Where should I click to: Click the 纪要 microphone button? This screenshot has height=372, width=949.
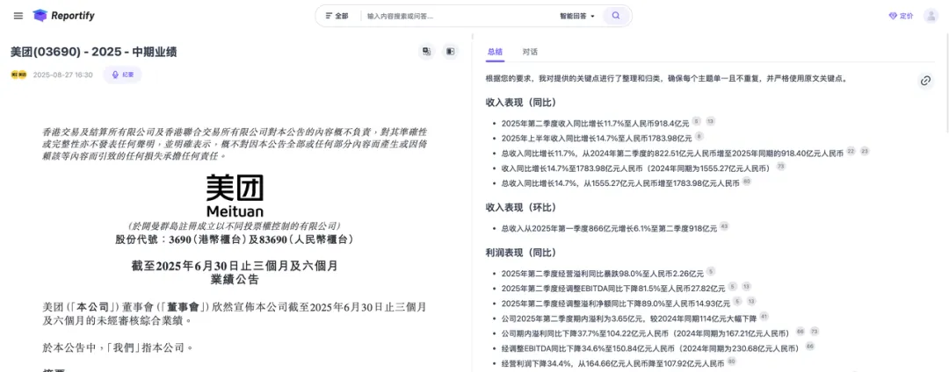coord(122,75)
